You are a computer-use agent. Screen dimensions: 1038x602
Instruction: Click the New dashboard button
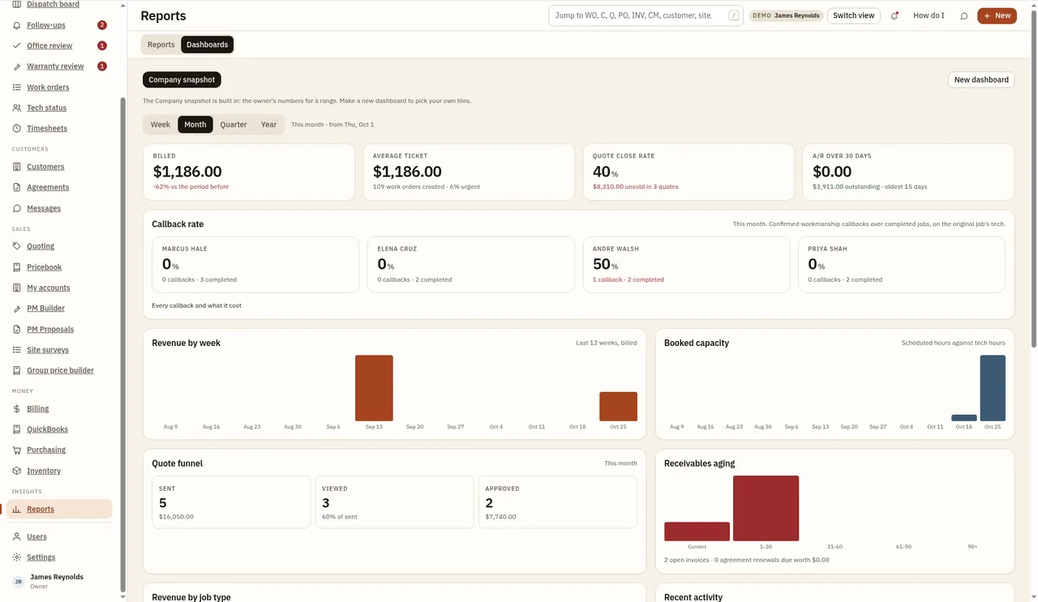pos(981,80)
